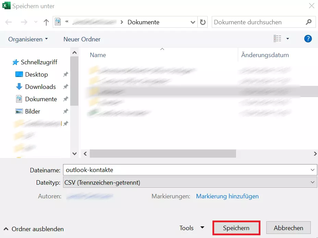
Task: Open the Organisieren menu
Action: tap(25, 39)
